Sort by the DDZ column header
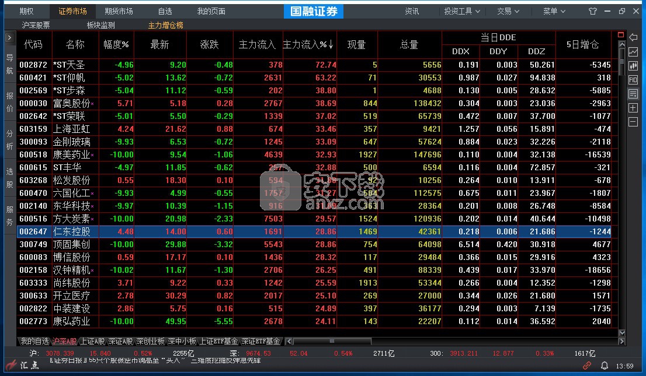 pos(536,51)
